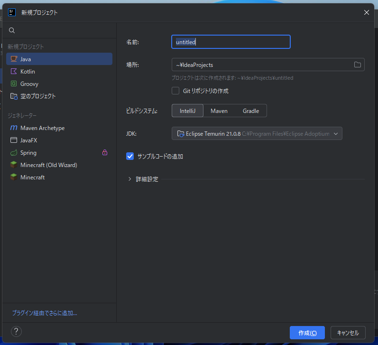Click the empty project folder icon
378x345 pixels.
pyautogui.click(x=14, y=96)
